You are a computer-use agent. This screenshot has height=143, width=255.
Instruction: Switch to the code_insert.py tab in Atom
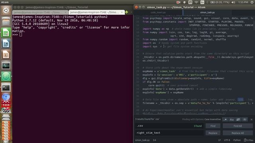coord(158,12)
